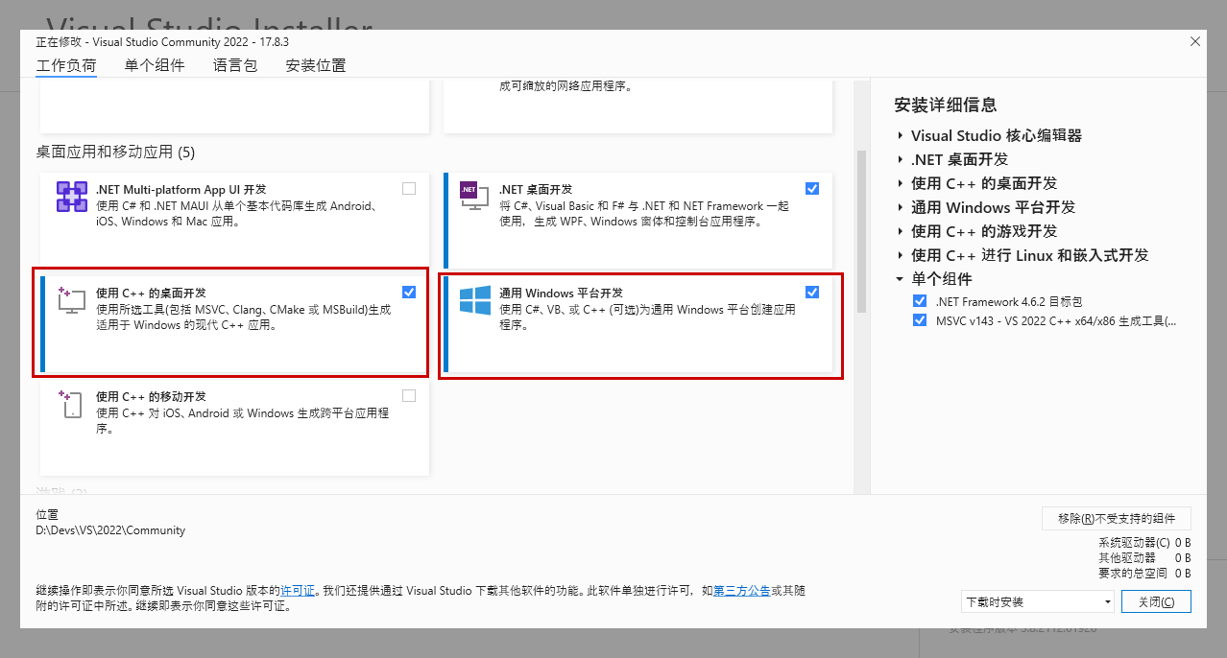Open the 第三方公告 link
The height and width of the screenshot is (658, 1227).
(x=741, y=591)
